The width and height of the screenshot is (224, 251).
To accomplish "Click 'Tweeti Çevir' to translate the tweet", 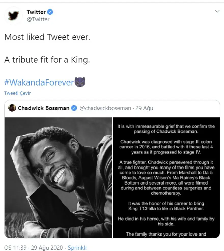I will [17, 93].
